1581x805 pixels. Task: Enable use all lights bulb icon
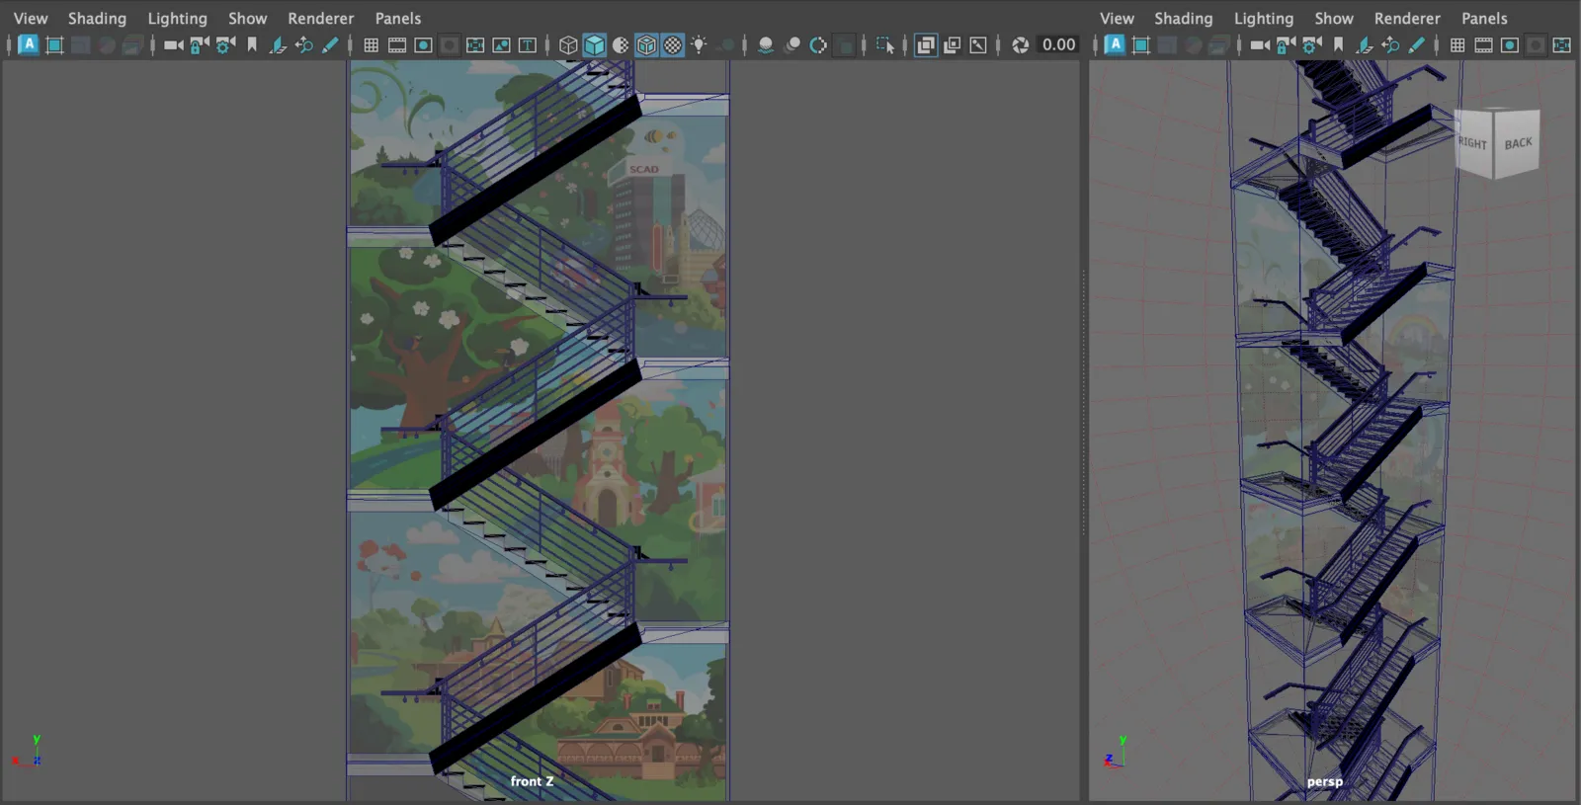coord(699,44)
